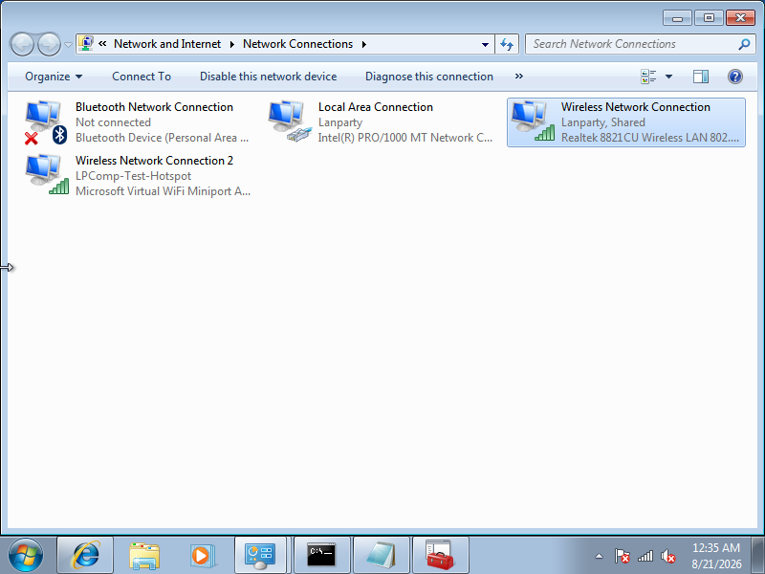Click 'Local Area Connection' name label
Screen dimensions: 765x574
376,107
